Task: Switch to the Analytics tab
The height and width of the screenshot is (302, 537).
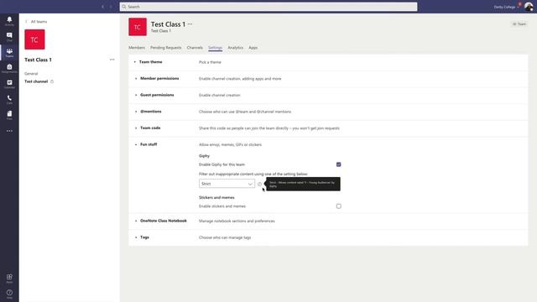Action: pos(235,48)
